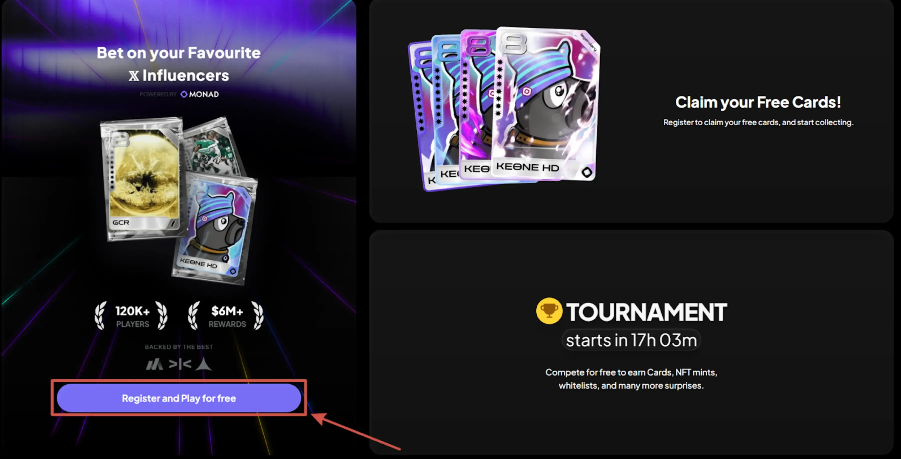Select the Keone HD card in silver pack
Image resolution: width=901 pixels, height=459 pixels.
[x=215, y=229]
